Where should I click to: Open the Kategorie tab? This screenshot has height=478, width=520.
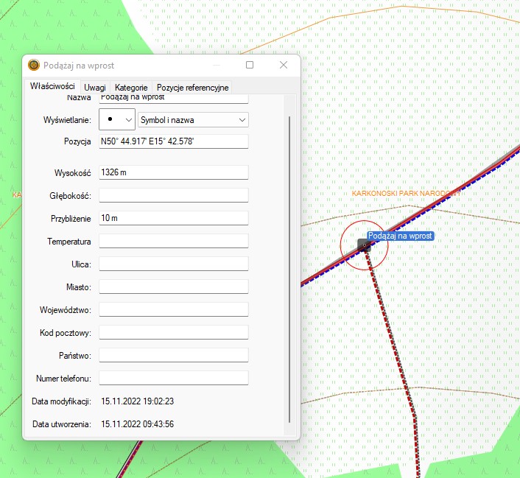tap(131, 87)
